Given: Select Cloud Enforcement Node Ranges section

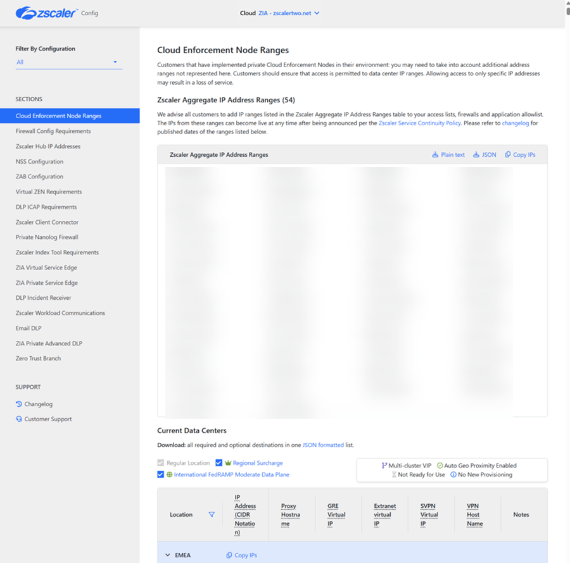Looking at the screenshot, I should click(x=70, y=116).
